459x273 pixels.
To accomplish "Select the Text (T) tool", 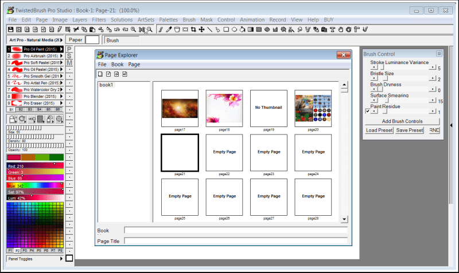I will [332, 30].
